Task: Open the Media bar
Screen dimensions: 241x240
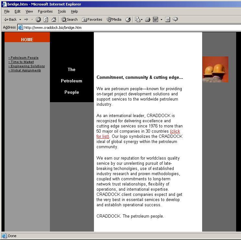Action: click(114, 19)
